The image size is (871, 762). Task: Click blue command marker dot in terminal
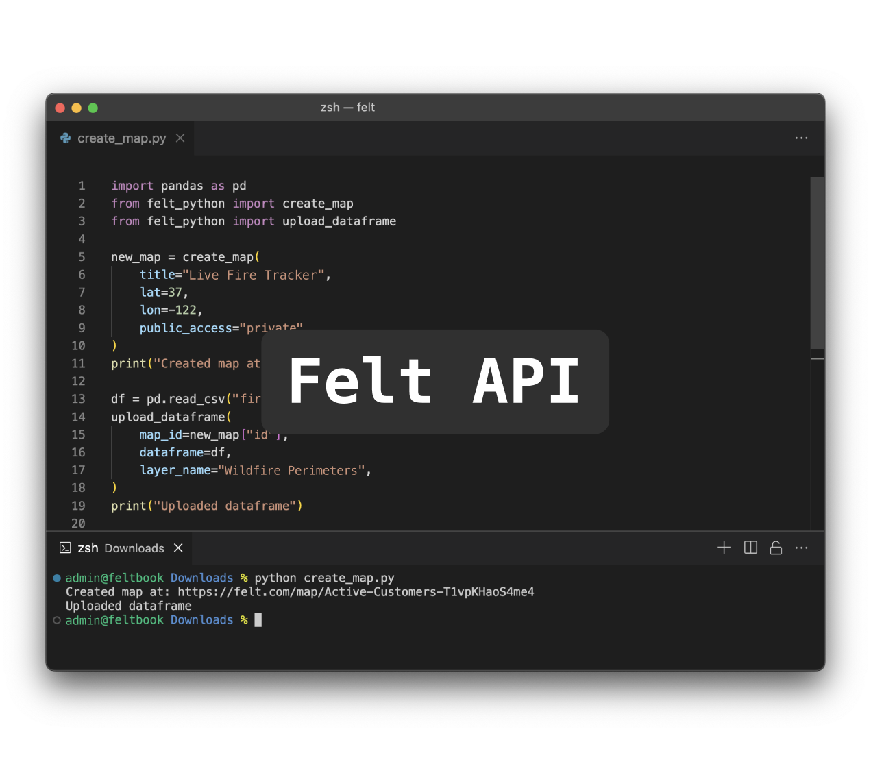[x=58, y=578]
